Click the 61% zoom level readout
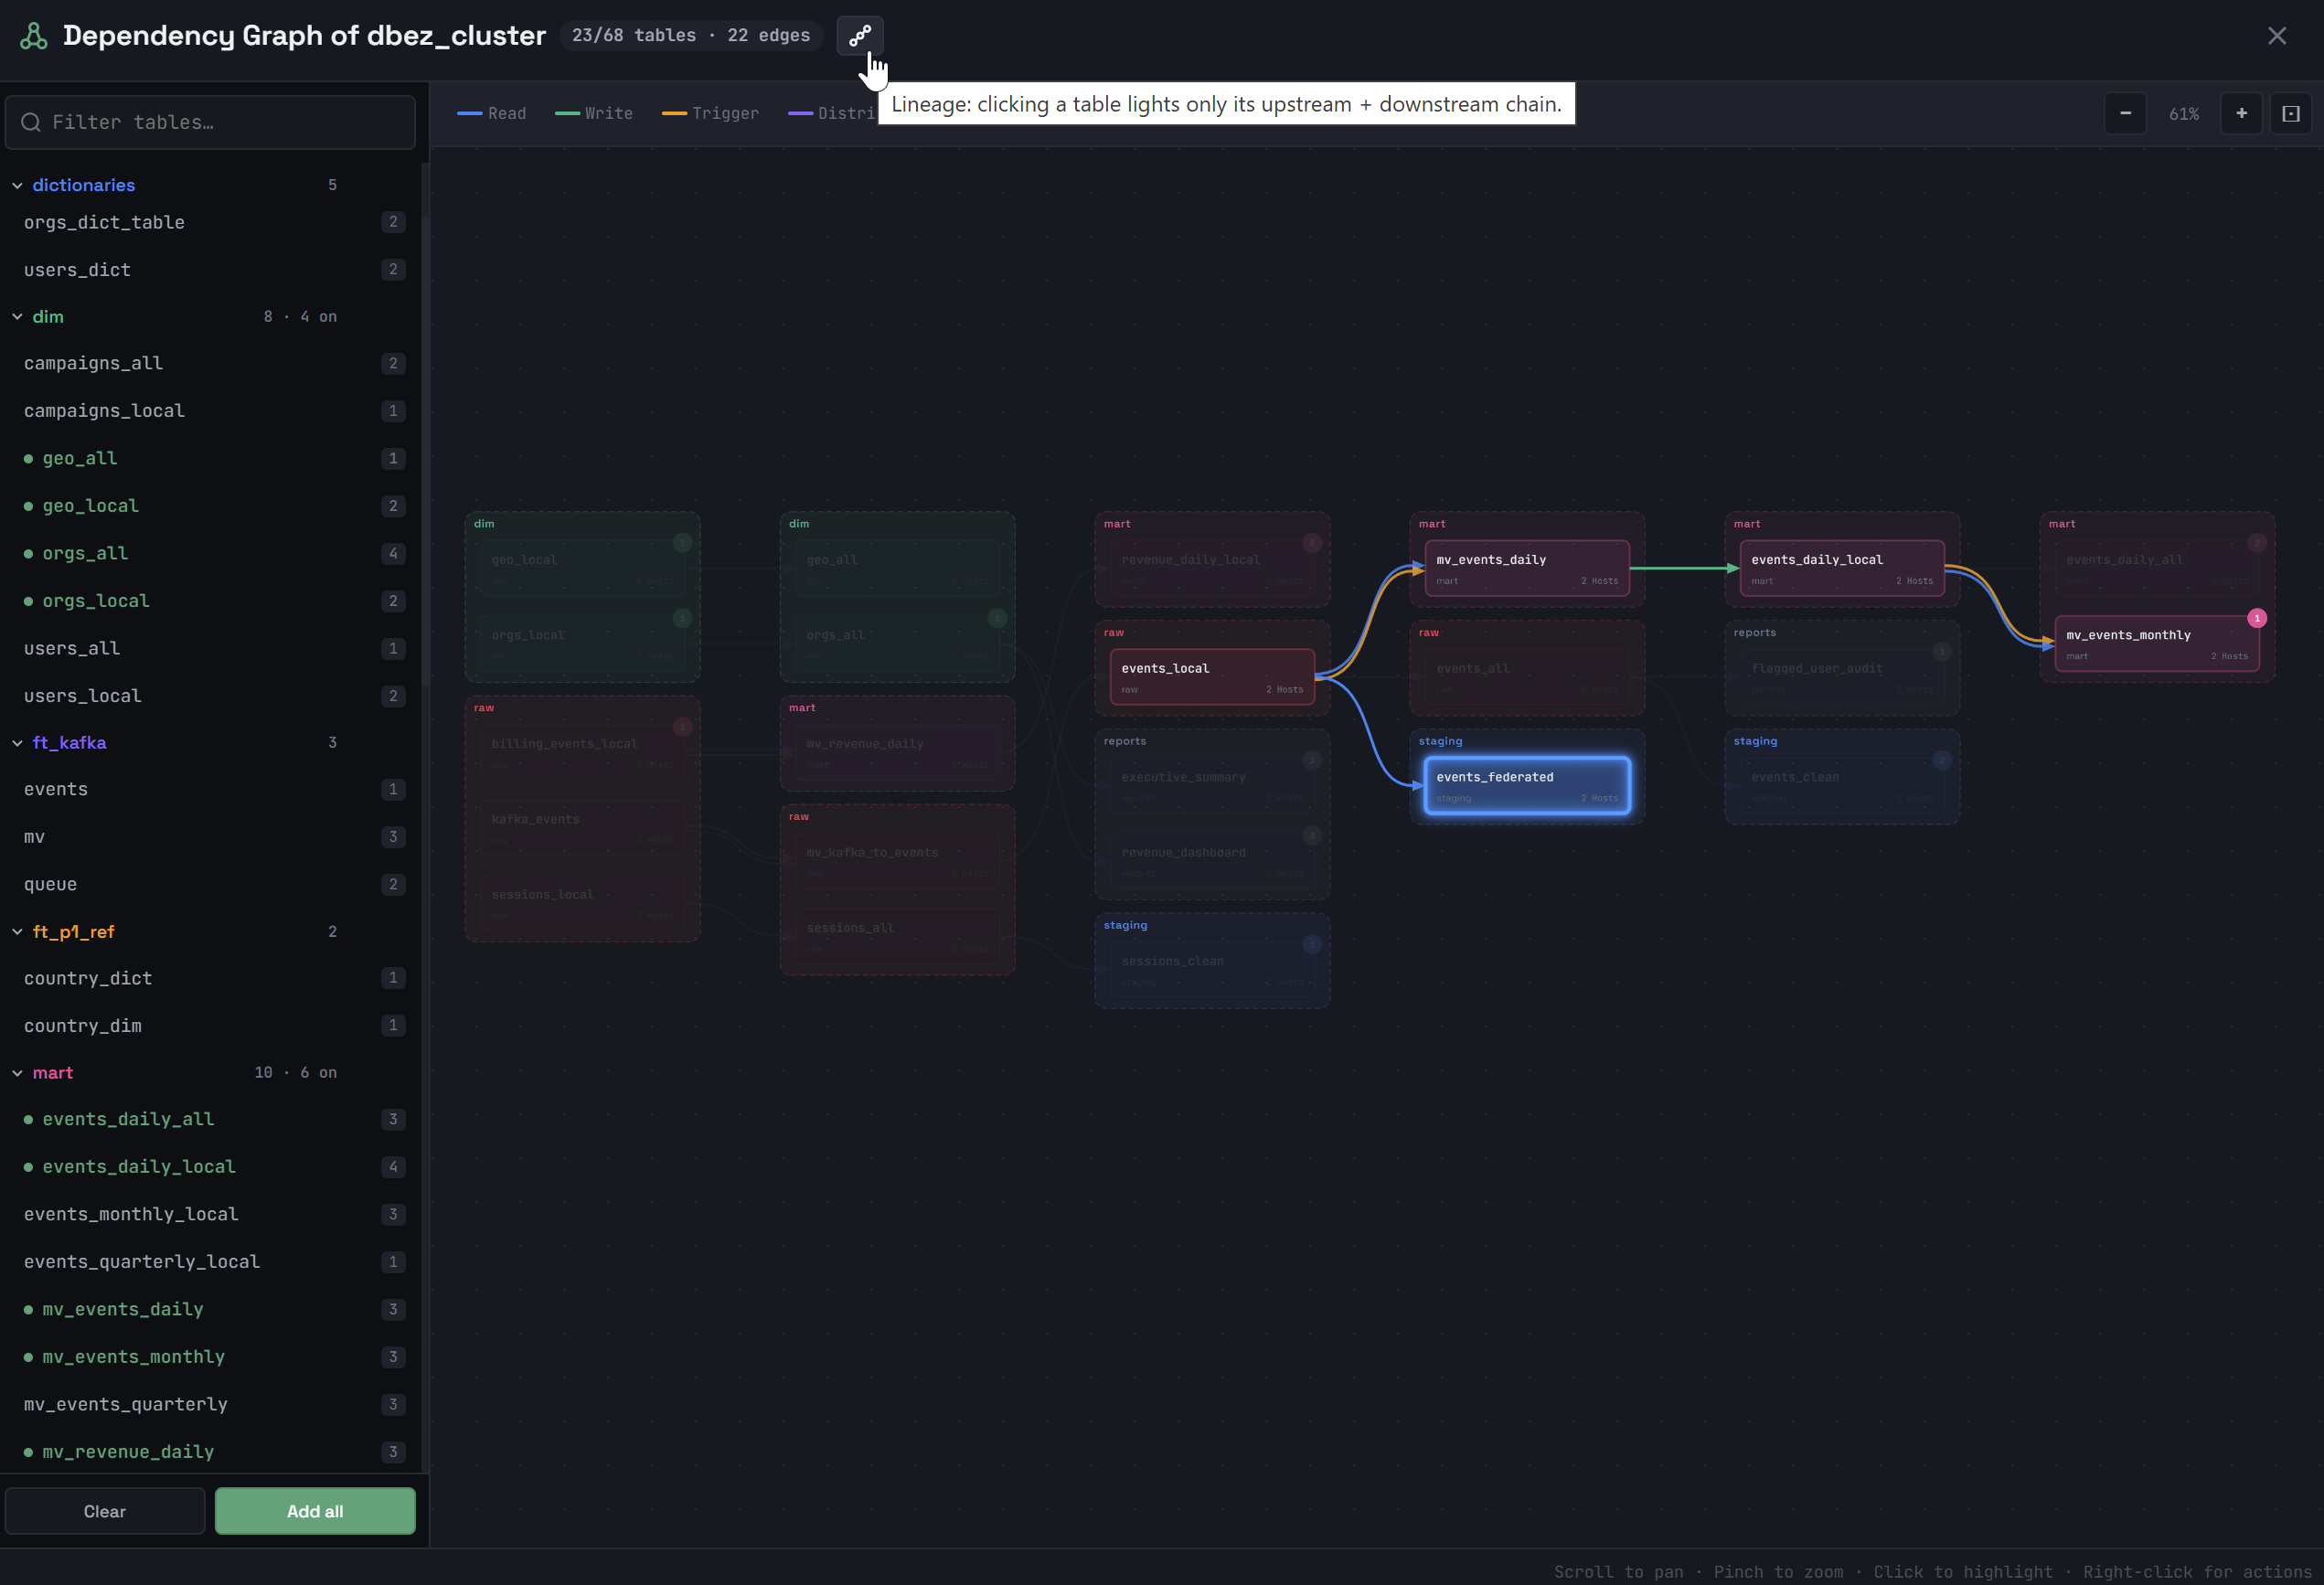The width and height of the screenshot is (2324, 1585). [2183, 114]
